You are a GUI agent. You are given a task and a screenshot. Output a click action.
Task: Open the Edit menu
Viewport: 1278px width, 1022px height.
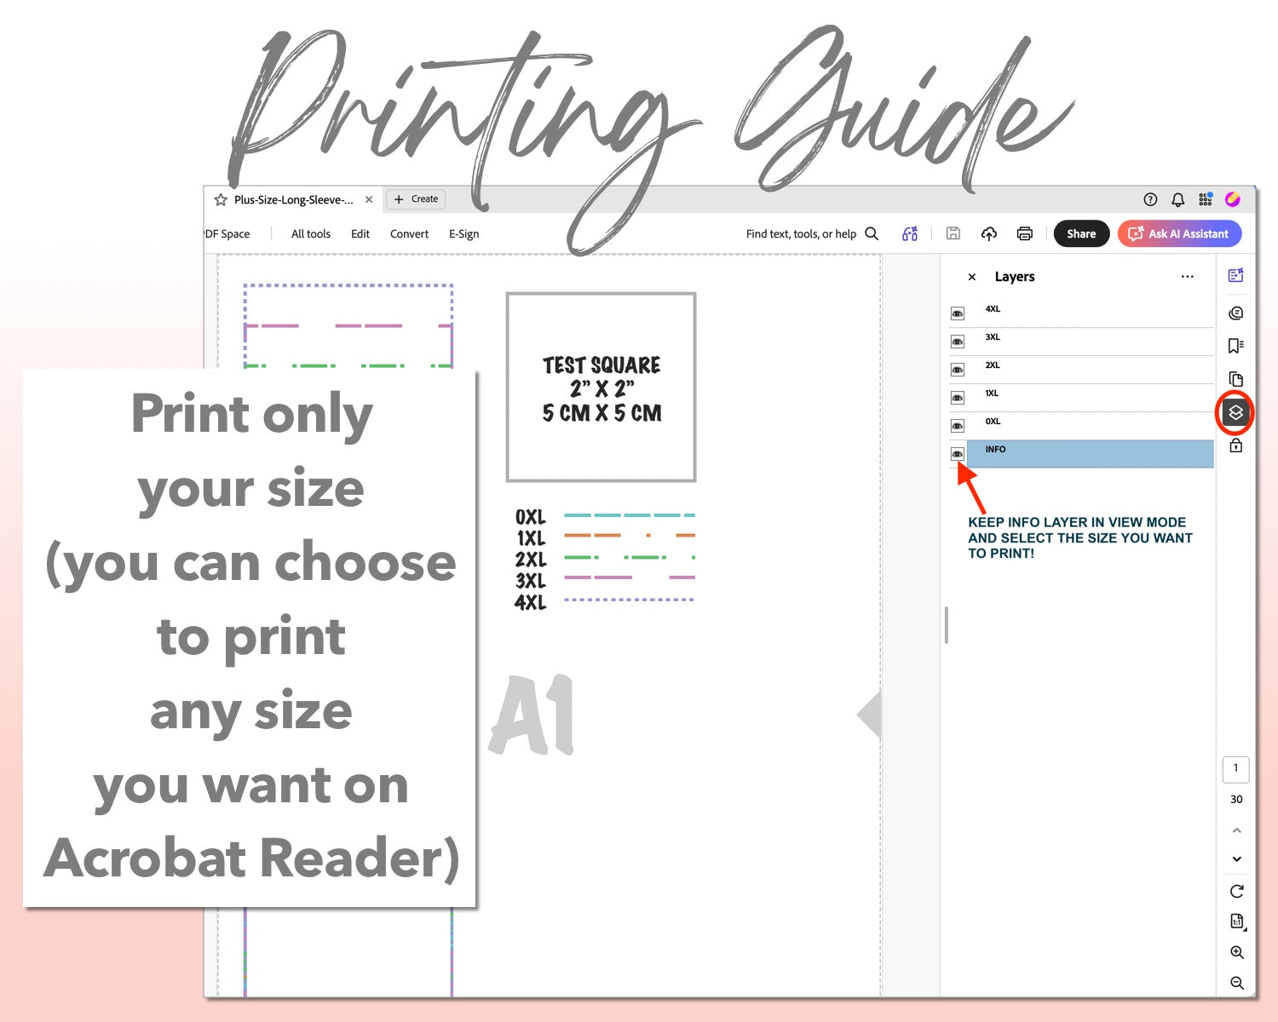tap(360, 233)
